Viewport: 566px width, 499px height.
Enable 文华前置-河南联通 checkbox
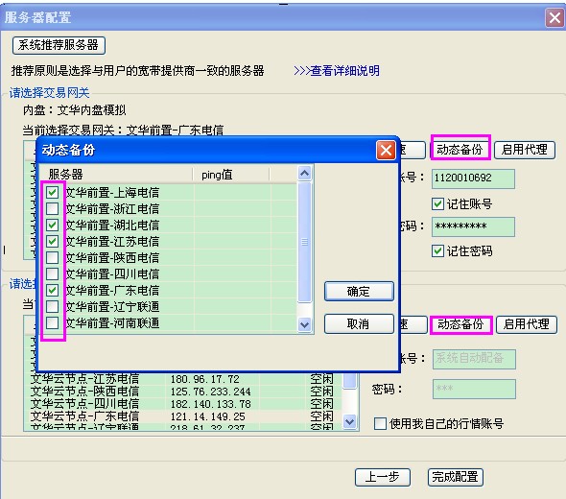53,322
